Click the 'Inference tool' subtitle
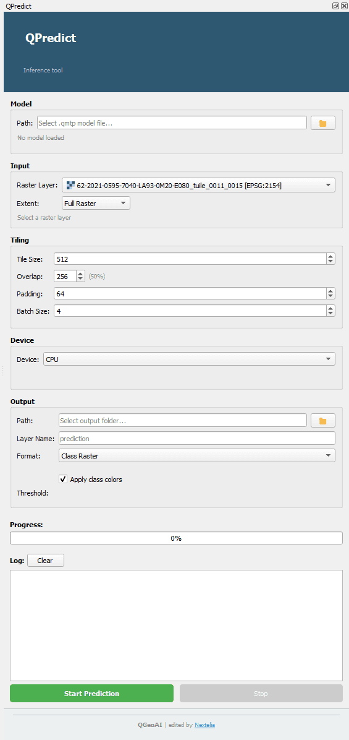This screenshot has width=349, height=740. 43,71
